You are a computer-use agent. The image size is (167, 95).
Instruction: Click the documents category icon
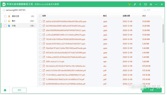click(x=9, y=26)
